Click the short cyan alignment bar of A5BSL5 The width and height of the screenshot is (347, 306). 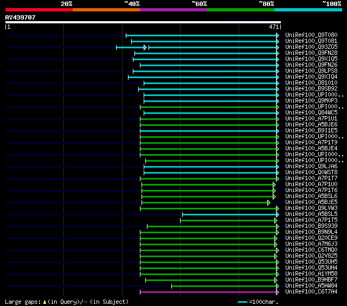229,214
